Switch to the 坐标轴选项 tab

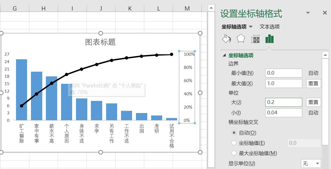(234, 27)
